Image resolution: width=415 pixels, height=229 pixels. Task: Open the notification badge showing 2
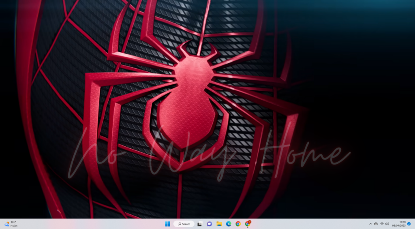[409, 224]
